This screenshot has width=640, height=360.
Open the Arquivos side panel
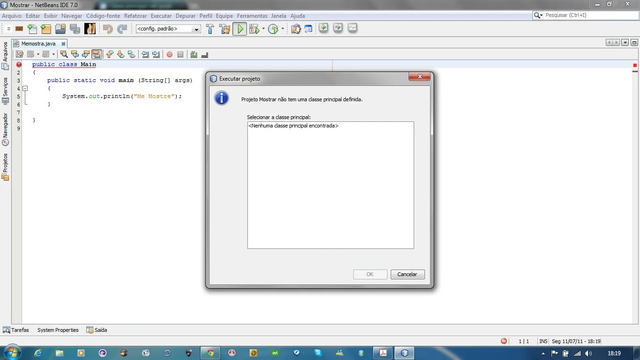pyautogui.click(x=6, y=56)
